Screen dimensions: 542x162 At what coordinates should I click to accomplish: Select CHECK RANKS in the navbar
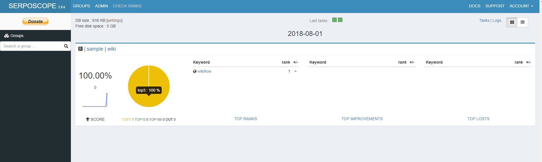[x=127, y=6]
